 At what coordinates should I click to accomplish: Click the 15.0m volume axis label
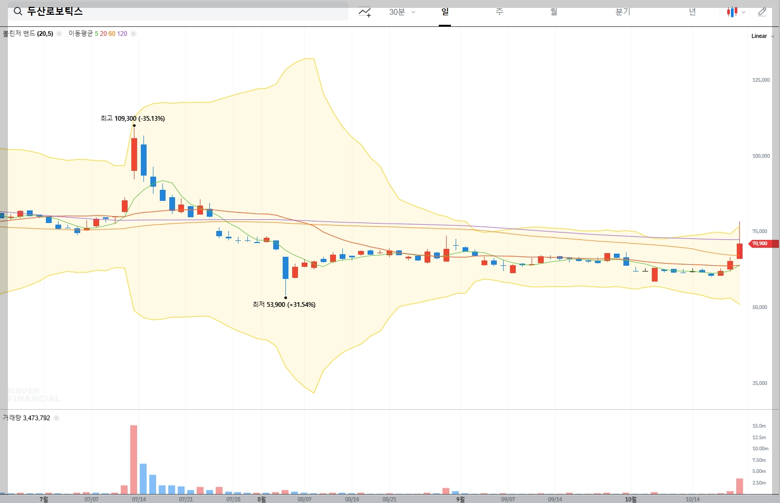point(759,426)
